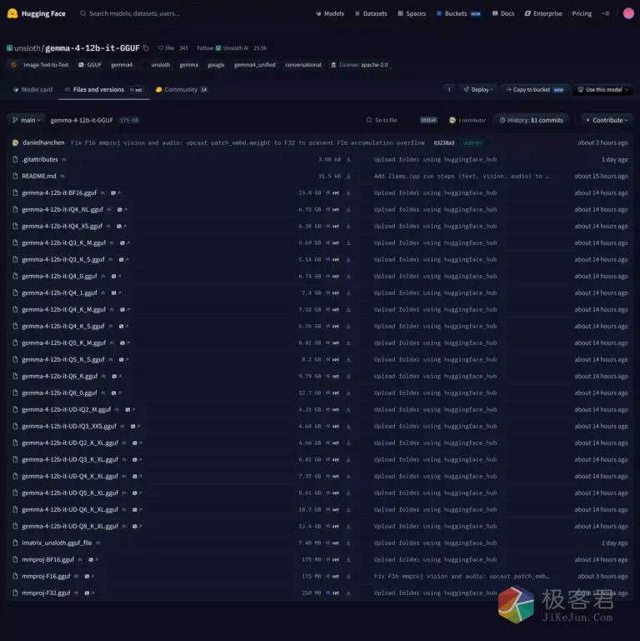Open gemma-4-12b-it-Q5_K_S.gguf file

[63, 360]
